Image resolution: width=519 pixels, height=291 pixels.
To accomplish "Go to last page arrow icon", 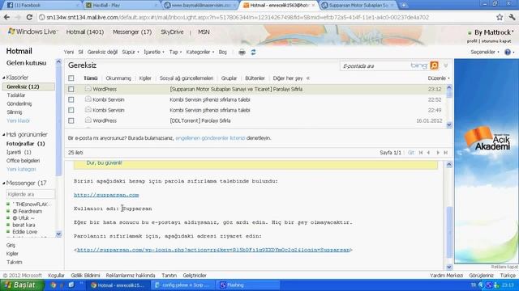I will pos(445,153).
